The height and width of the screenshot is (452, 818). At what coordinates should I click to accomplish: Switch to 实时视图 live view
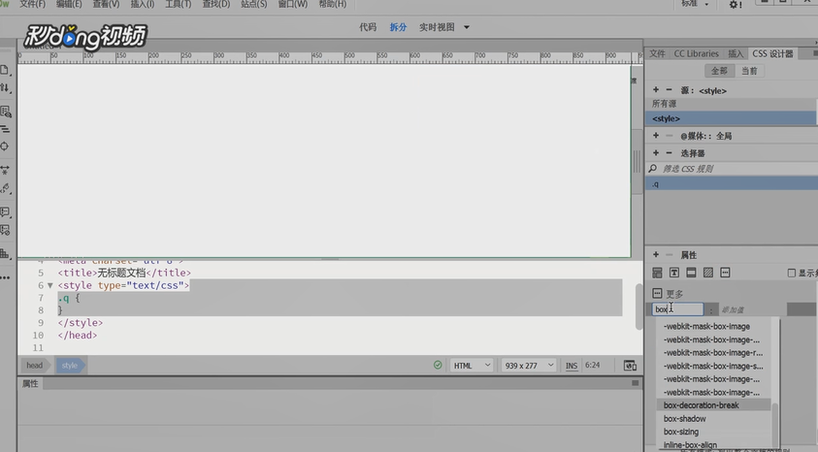click(x=437, y=27)
